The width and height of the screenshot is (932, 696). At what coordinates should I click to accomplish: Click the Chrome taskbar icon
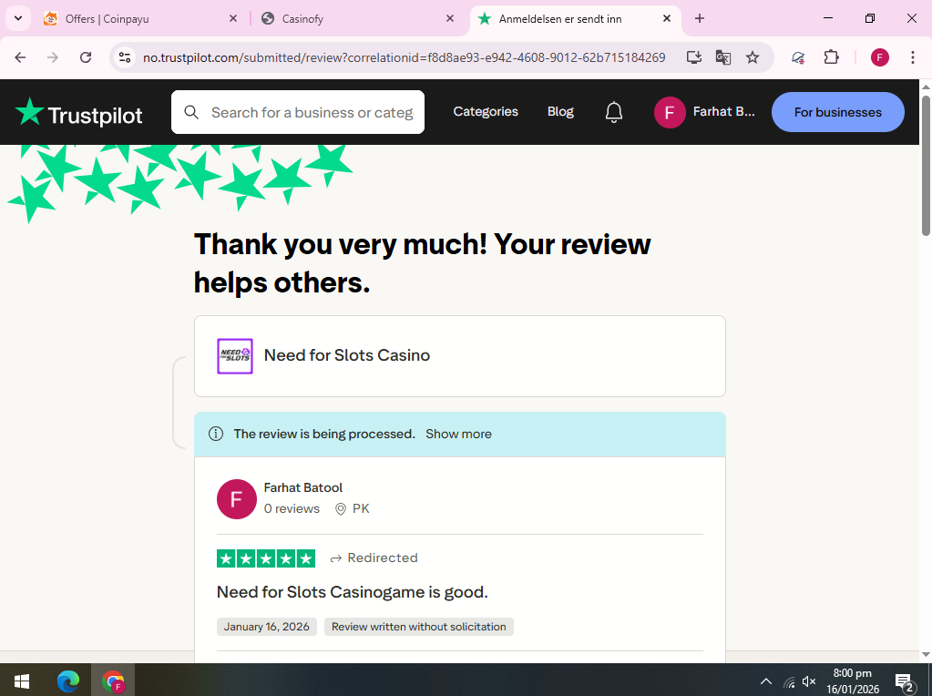point(113,681)
